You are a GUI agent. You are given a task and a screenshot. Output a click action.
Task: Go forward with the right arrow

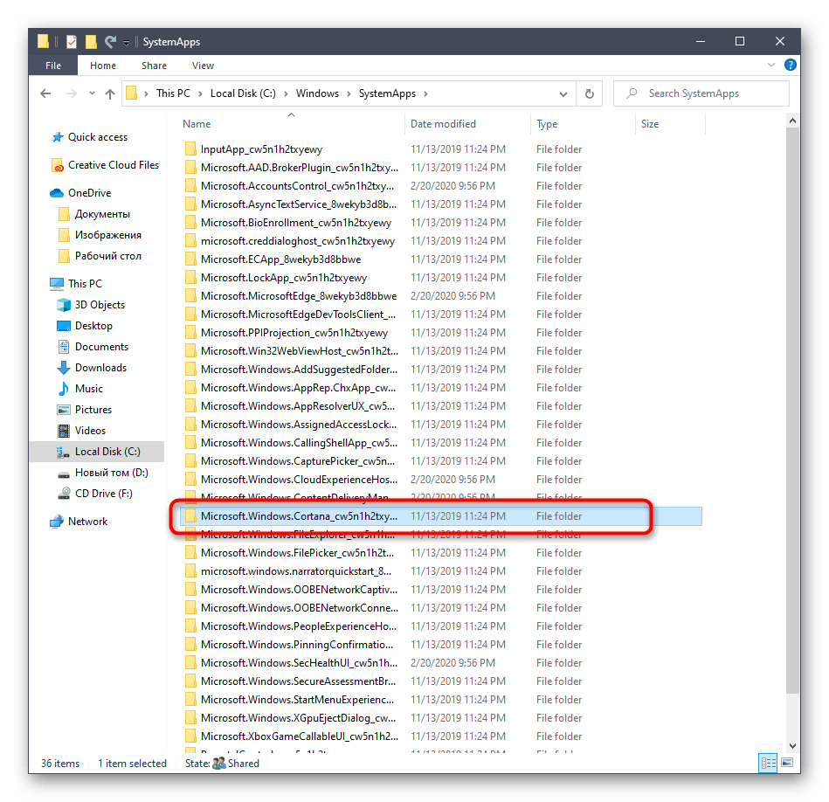coord(71,93)
